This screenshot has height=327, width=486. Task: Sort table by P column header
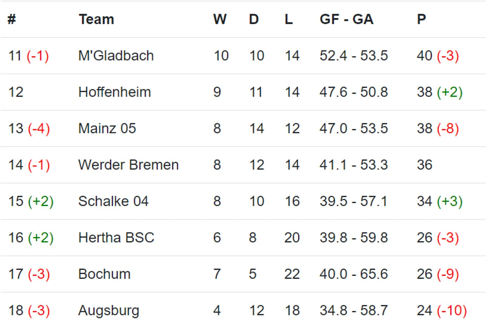[421, 19]
